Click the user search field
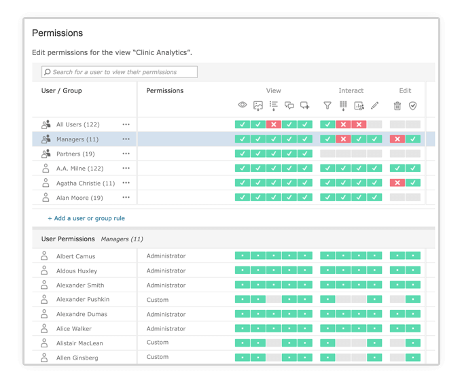 coord(120,72)
